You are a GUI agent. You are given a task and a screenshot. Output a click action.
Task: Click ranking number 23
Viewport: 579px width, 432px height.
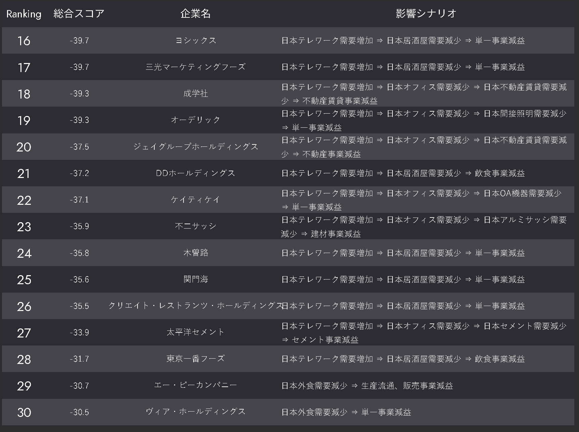point(24,227)
